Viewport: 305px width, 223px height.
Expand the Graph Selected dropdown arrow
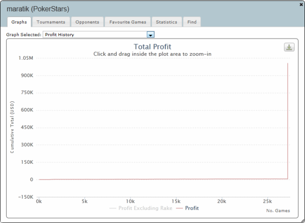coord(151,35)
